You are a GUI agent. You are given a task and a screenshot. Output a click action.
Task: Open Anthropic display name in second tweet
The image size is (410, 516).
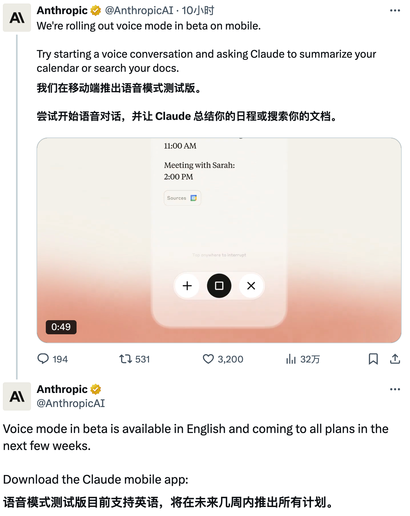tap(62, 389)
